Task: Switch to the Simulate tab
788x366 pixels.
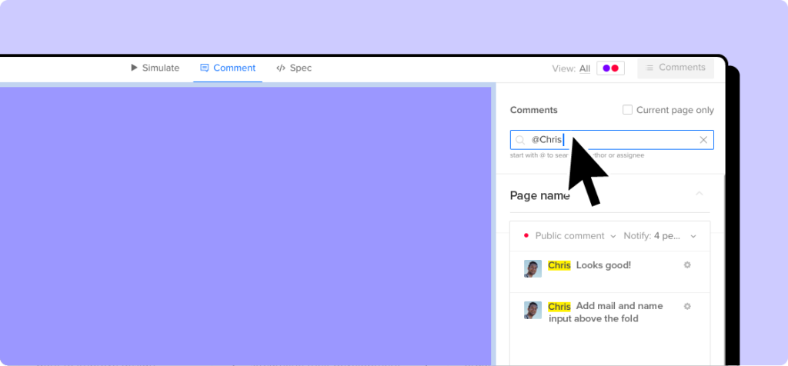Action: coord(155,68)
